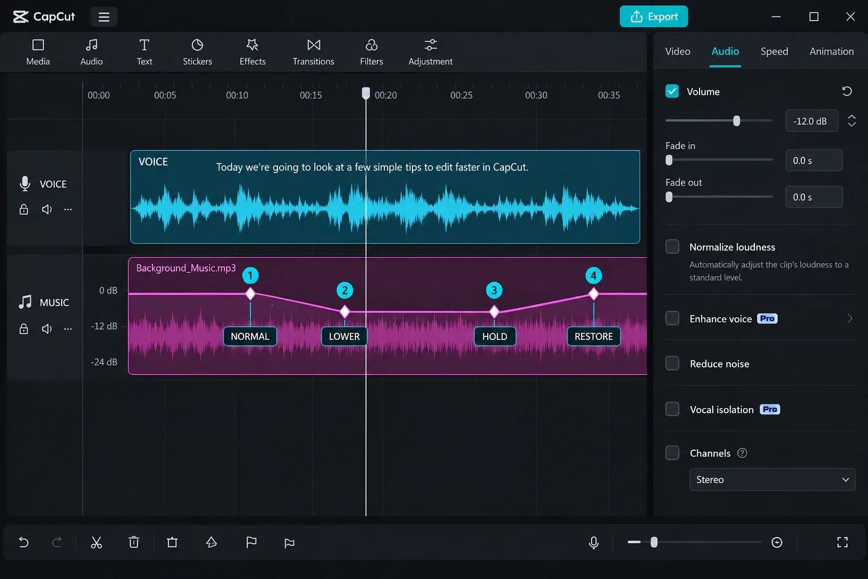The image size is (868, 579).
Task: Open the MUSIC track more options menu
Action: (x=68, y=329)
